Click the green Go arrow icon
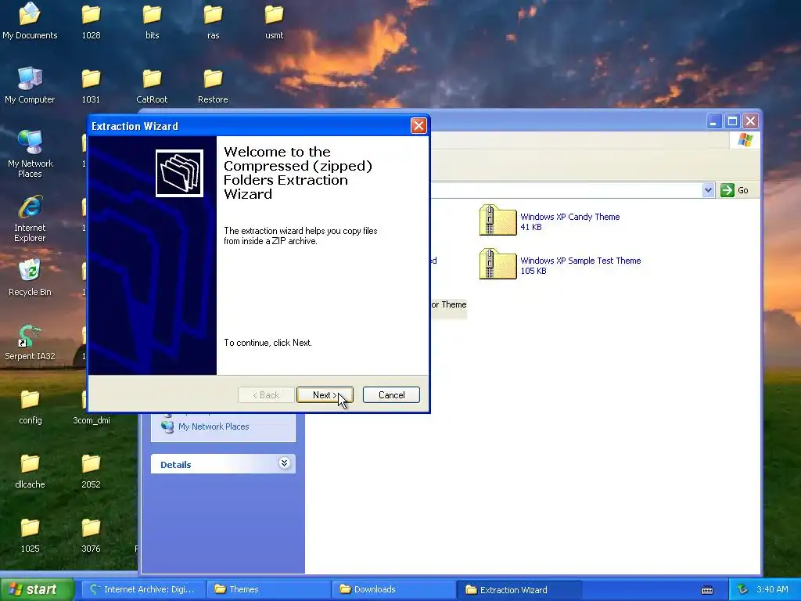 click(x=727, y=190)
